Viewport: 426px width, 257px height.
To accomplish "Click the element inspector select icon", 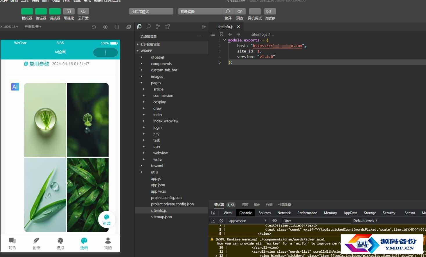I will point(213,213).
